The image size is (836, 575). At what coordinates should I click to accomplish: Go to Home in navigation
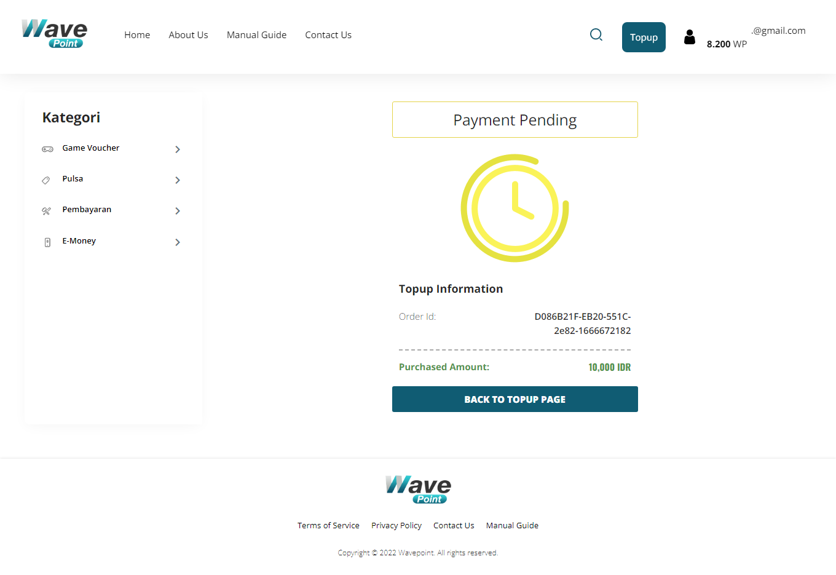click(x=137, y=35)
